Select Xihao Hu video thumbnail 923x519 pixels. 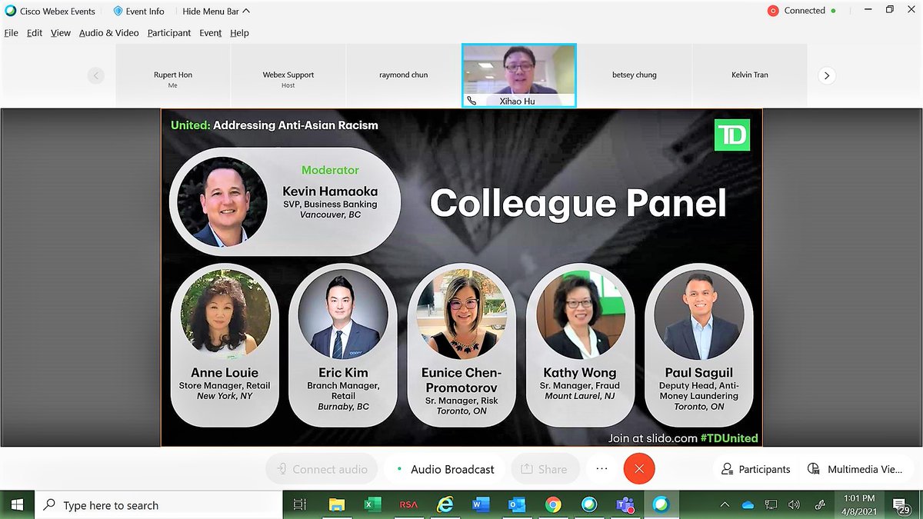pos(519,75)
